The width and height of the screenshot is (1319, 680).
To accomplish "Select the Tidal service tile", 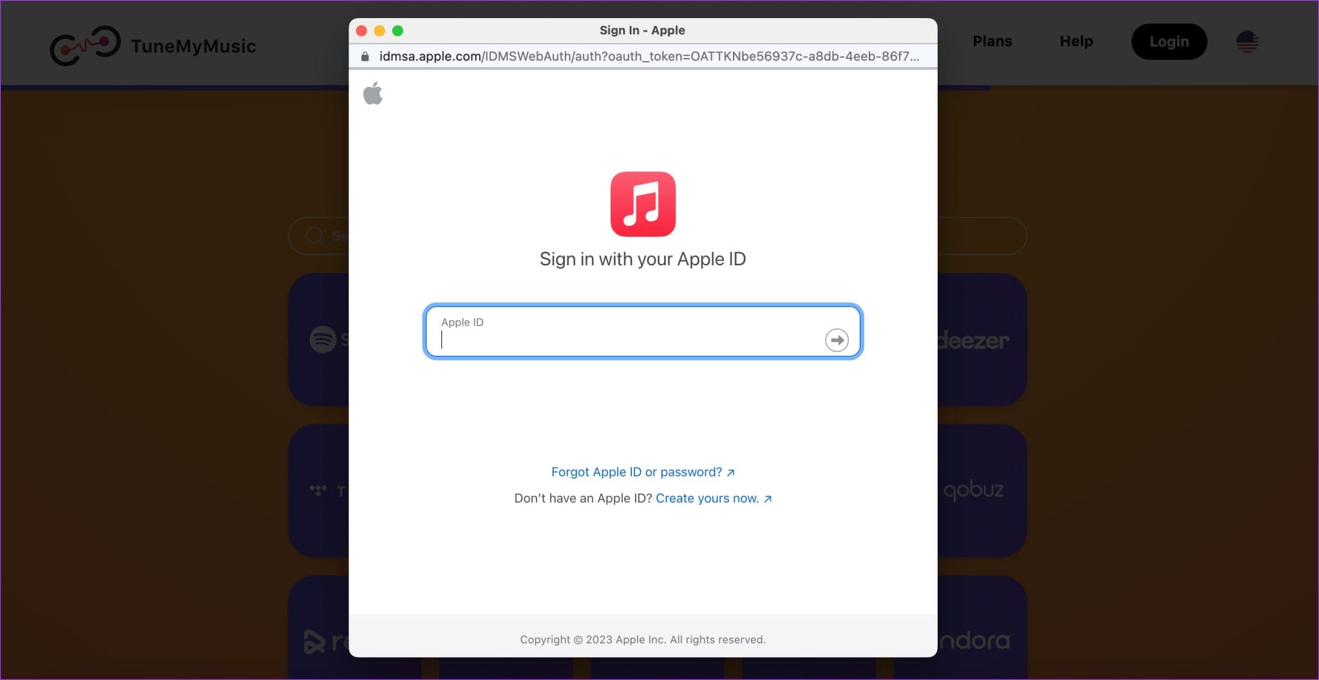I will point(319,491).
